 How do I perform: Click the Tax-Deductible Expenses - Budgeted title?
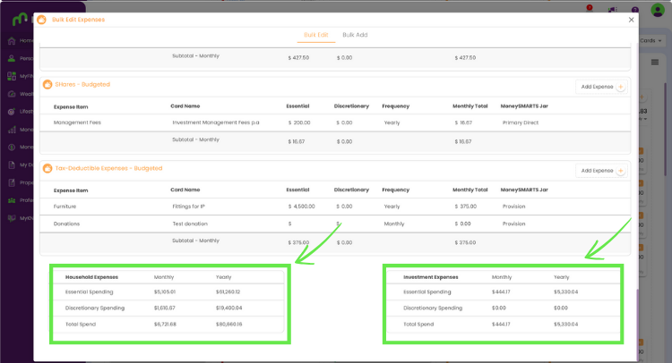click(x=108, y=168)
